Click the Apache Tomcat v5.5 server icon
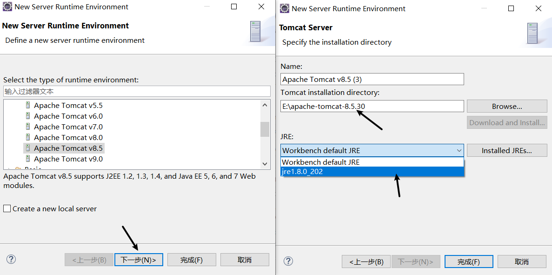The width and height of the screenshot is (552, 275). coord(28,105)
